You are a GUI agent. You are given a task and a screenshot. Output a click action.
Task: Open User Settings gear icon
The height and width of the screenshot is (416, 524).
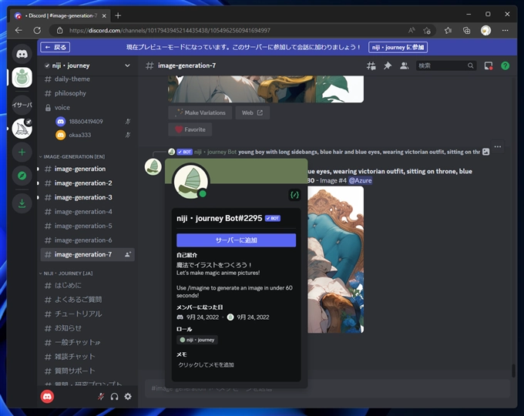[128, 397]
